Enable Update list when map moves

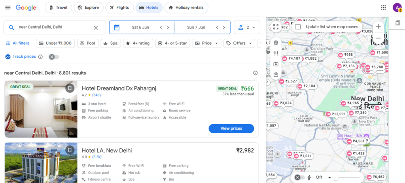298,27
